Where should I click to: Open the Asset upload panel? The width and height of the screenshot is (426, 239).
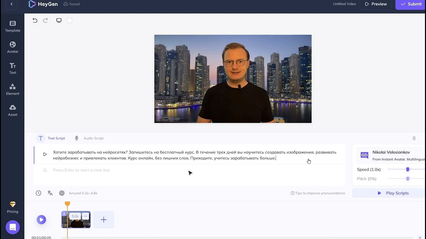tap(13, 111)
